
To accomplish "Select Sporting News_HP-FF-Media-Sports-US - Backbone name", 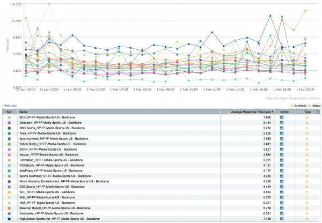I will (x=54, y=139).
